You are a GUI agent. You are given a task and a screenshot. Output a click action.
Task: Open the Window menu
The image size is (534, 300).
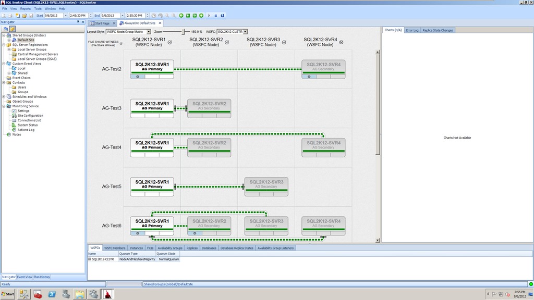tap(51, 8)
